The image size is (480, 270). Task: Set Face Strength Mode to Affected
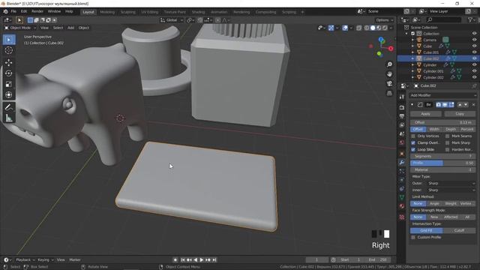coord(451,217)
